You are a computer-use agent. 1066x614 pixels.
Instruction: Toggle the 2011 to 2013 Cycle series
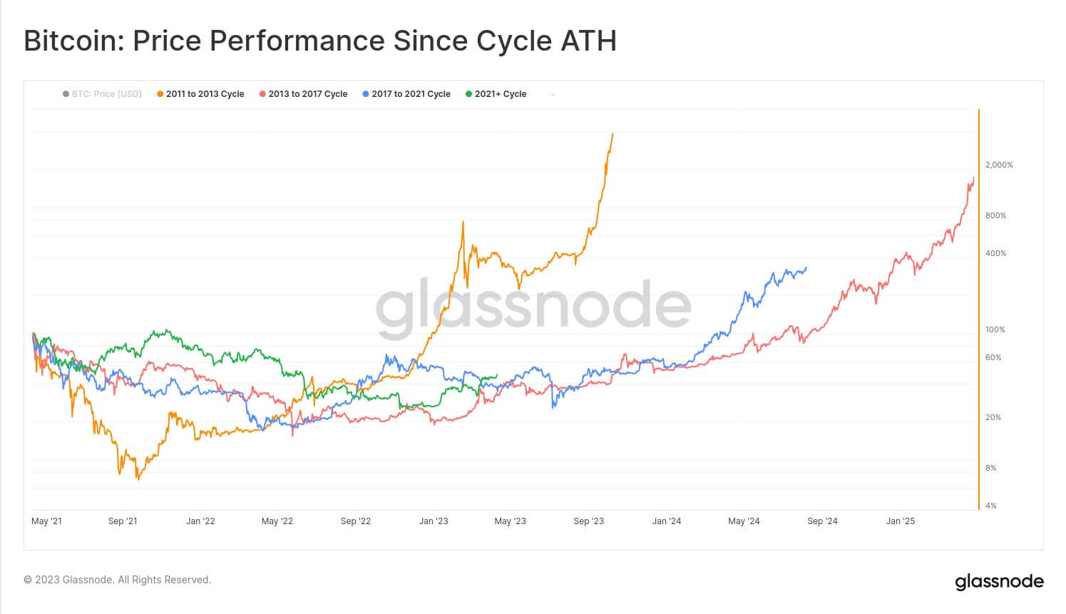coord(200,94)
